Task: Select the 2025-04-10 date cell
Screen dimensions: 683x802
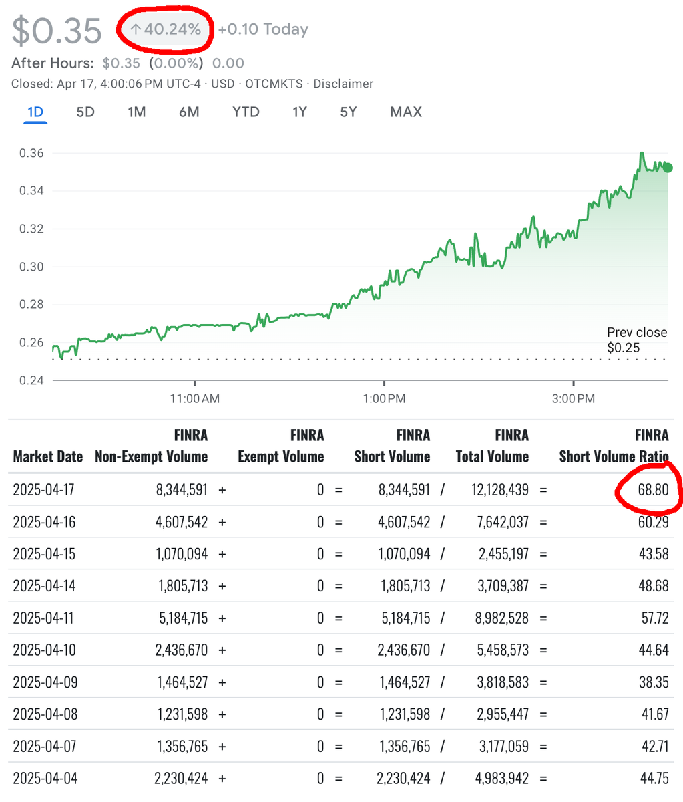Action: pyautogui.click(x=44, y=650)
